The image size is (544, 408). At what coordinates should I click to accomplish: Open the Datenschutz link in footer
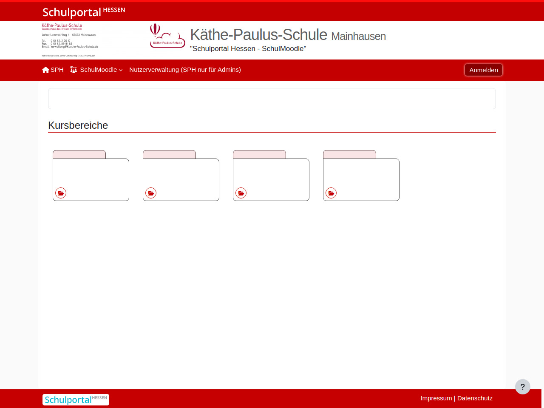[x=475, y=398]
